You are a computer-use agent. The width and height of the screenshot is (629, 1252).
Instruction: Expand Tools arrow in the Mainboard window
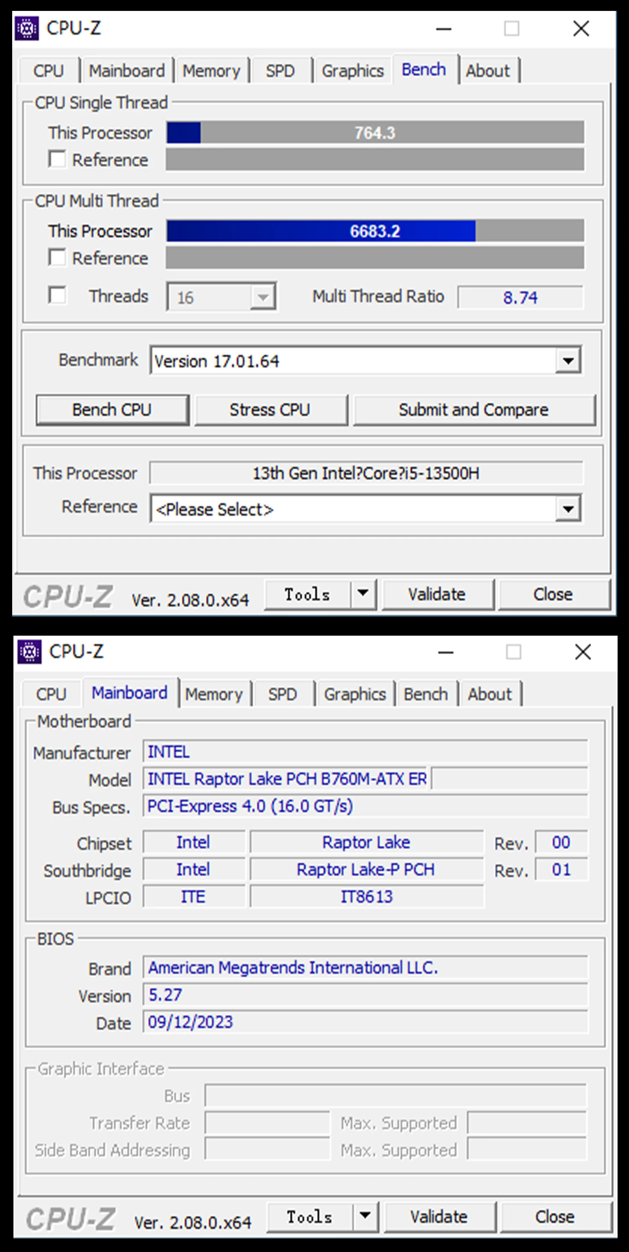pyautogui.click(x=365, y=1216)
